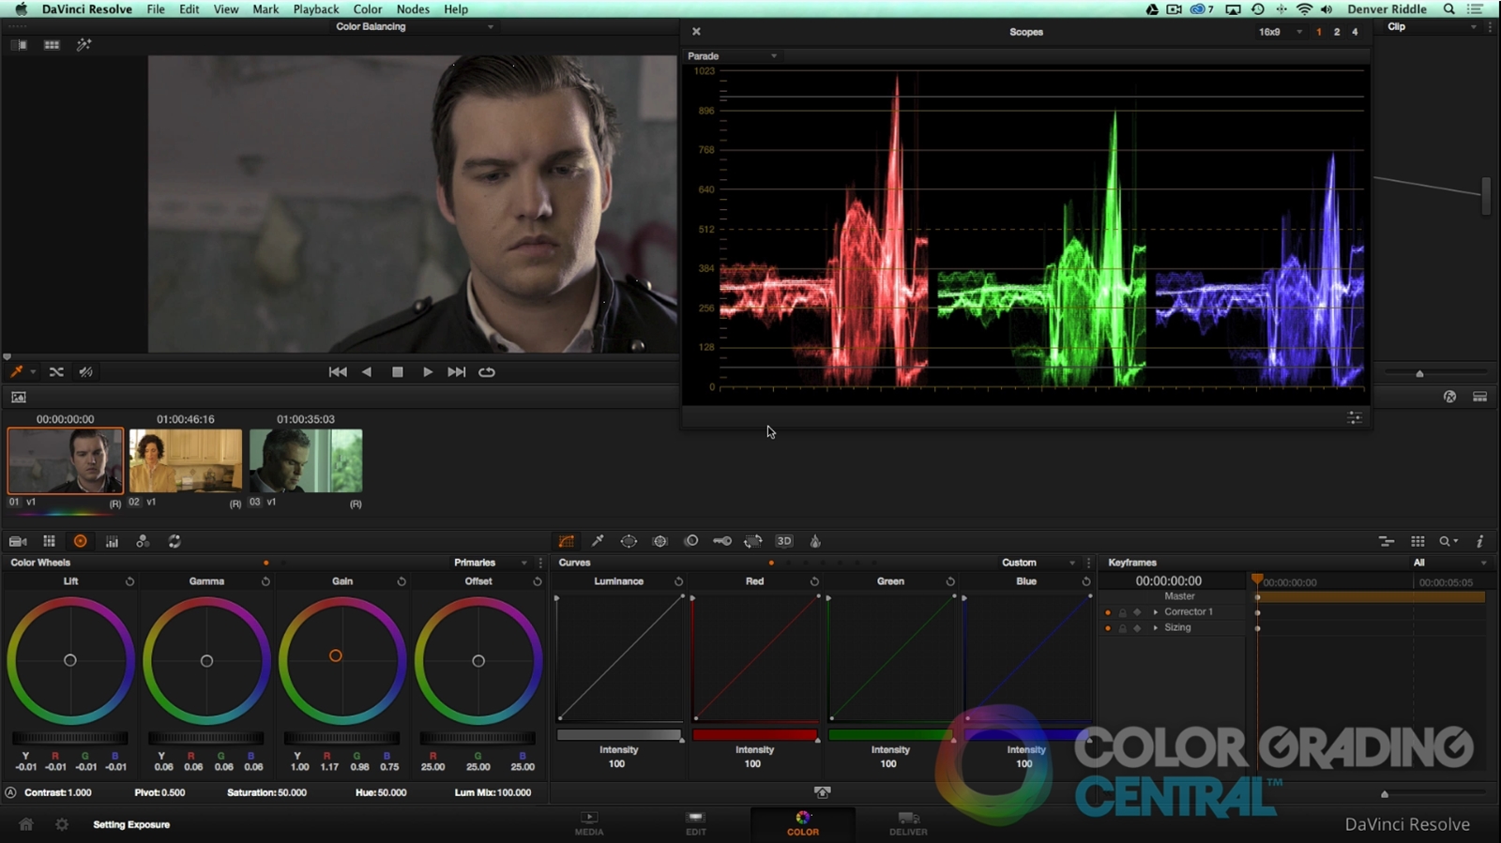
Task: Open the Parade scope type dropdown
Action: [733, 56]
